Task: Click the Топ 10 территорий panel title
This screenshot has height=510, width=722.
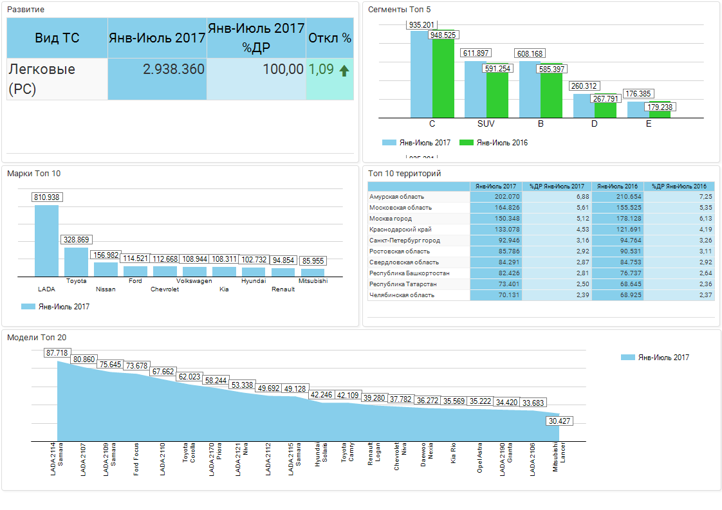Action: pos(404,173)
